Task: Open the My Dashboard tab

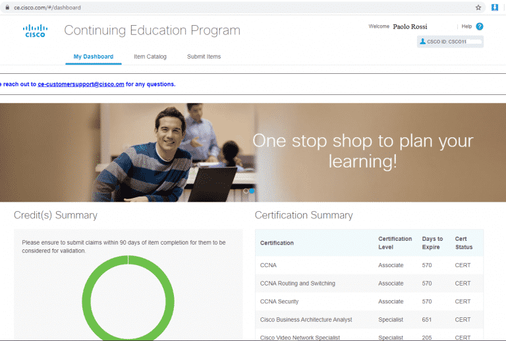Action: pyautogui.click(x=94, y=57)
